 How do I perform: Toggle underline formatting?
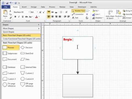click(23, 17)
